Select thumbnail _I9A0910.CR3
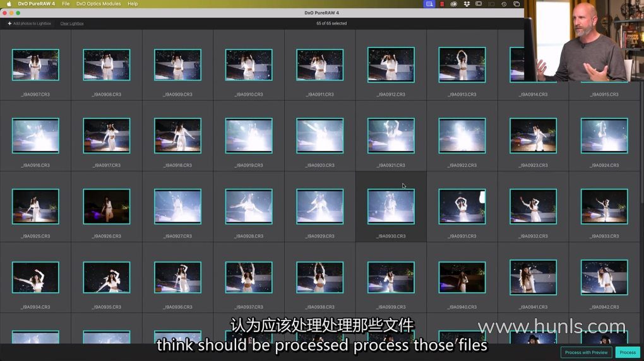 tap(249, 65)
